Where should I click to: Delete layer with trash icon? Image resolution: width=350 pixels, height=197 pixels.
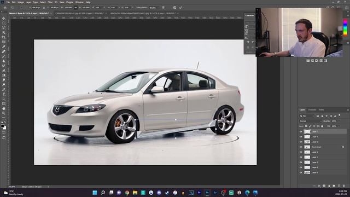(344, 186)
